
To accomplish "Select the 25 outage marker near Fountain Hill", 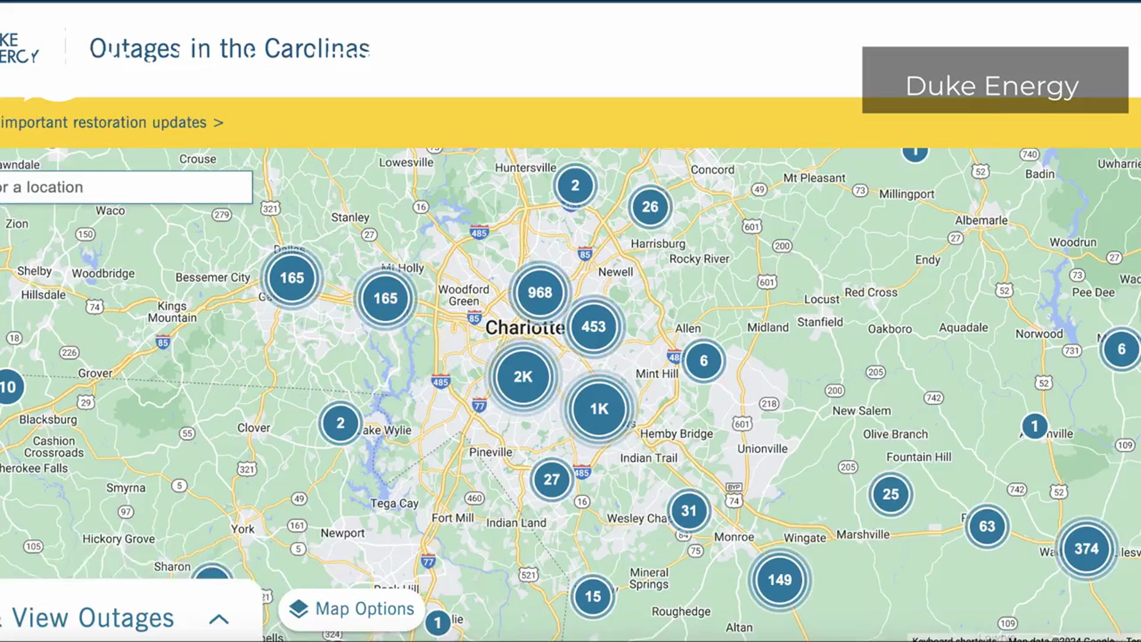I will [x=890, y=494].
